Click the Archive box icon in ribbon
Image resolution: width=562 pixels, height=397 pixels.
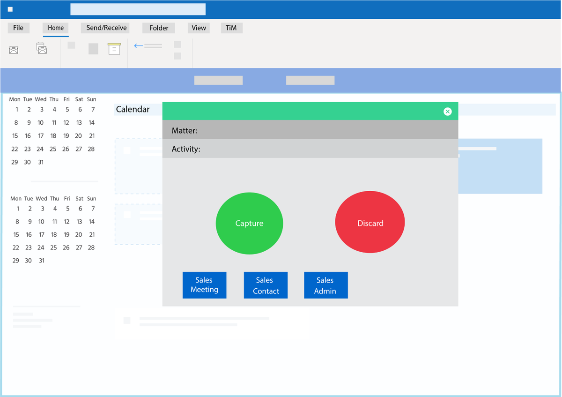[x=114, y=49]
